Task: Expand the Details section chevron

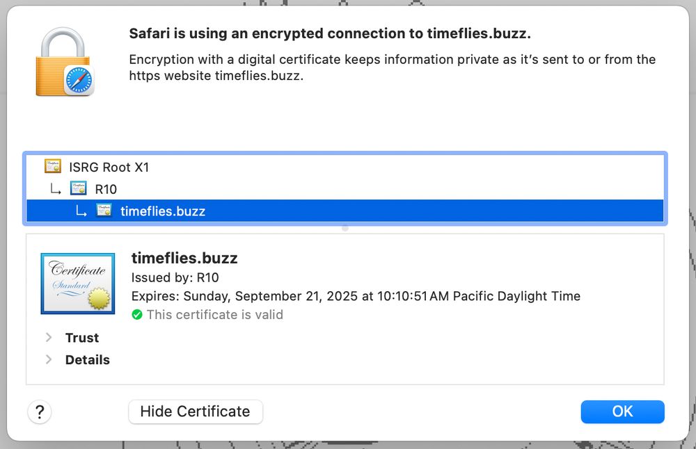Action: (49, 359)
